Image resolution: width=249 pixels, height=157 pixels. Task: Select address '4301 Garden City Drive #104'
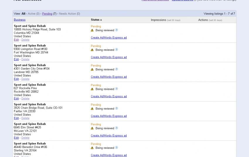tap(32, 69)
